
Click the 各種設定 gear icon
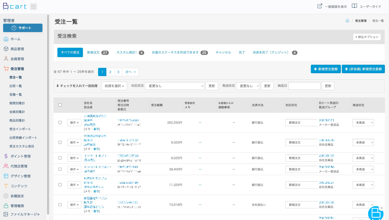pyautogui.click(x=6, y=196)
